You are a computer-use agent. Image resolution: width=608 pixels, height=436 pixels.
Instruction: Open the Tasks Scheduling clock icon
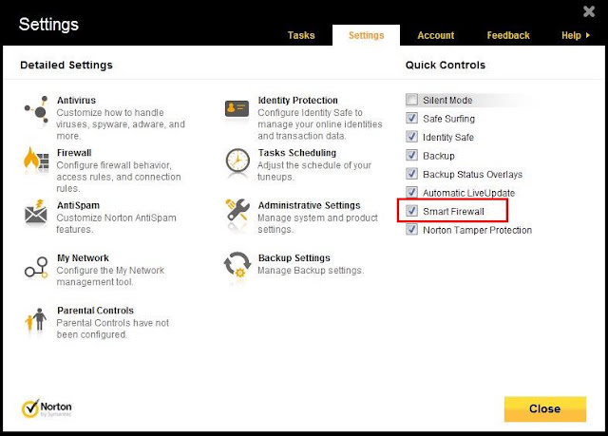[237, 161]
